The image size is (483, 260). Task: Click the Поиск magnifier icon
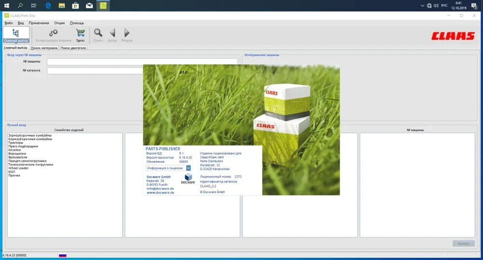98,35
